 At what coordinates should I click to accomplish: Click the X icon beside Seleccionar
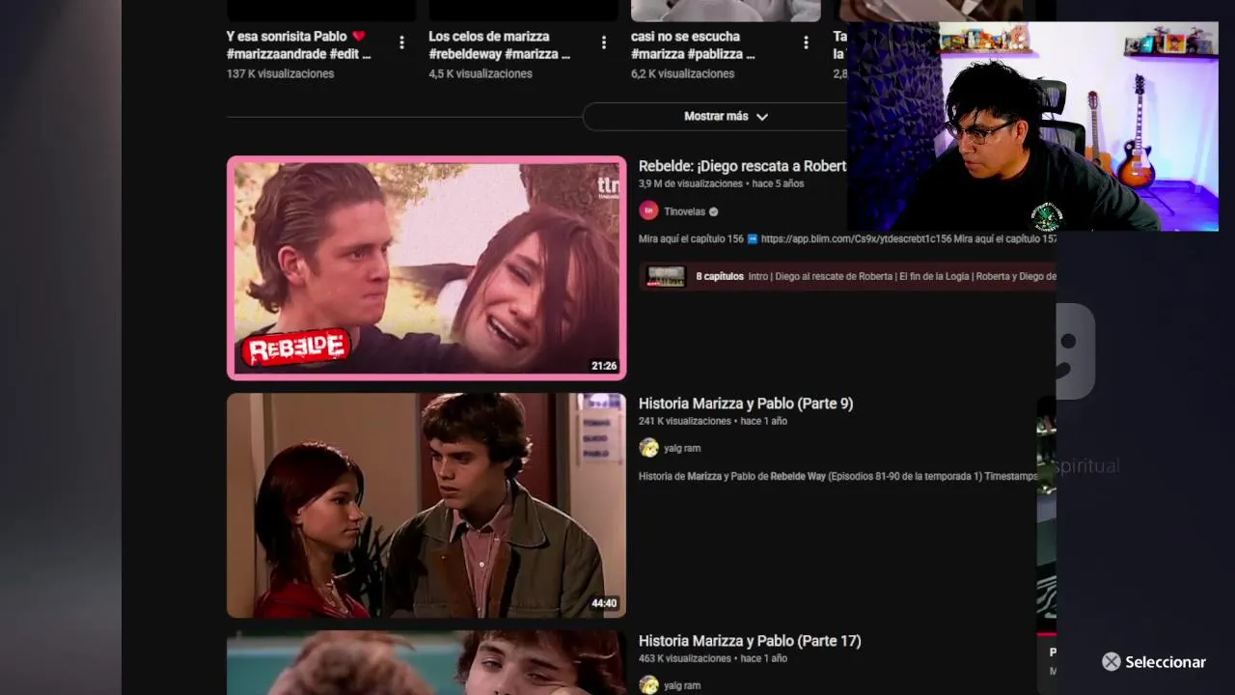[x=1111, y=662]
